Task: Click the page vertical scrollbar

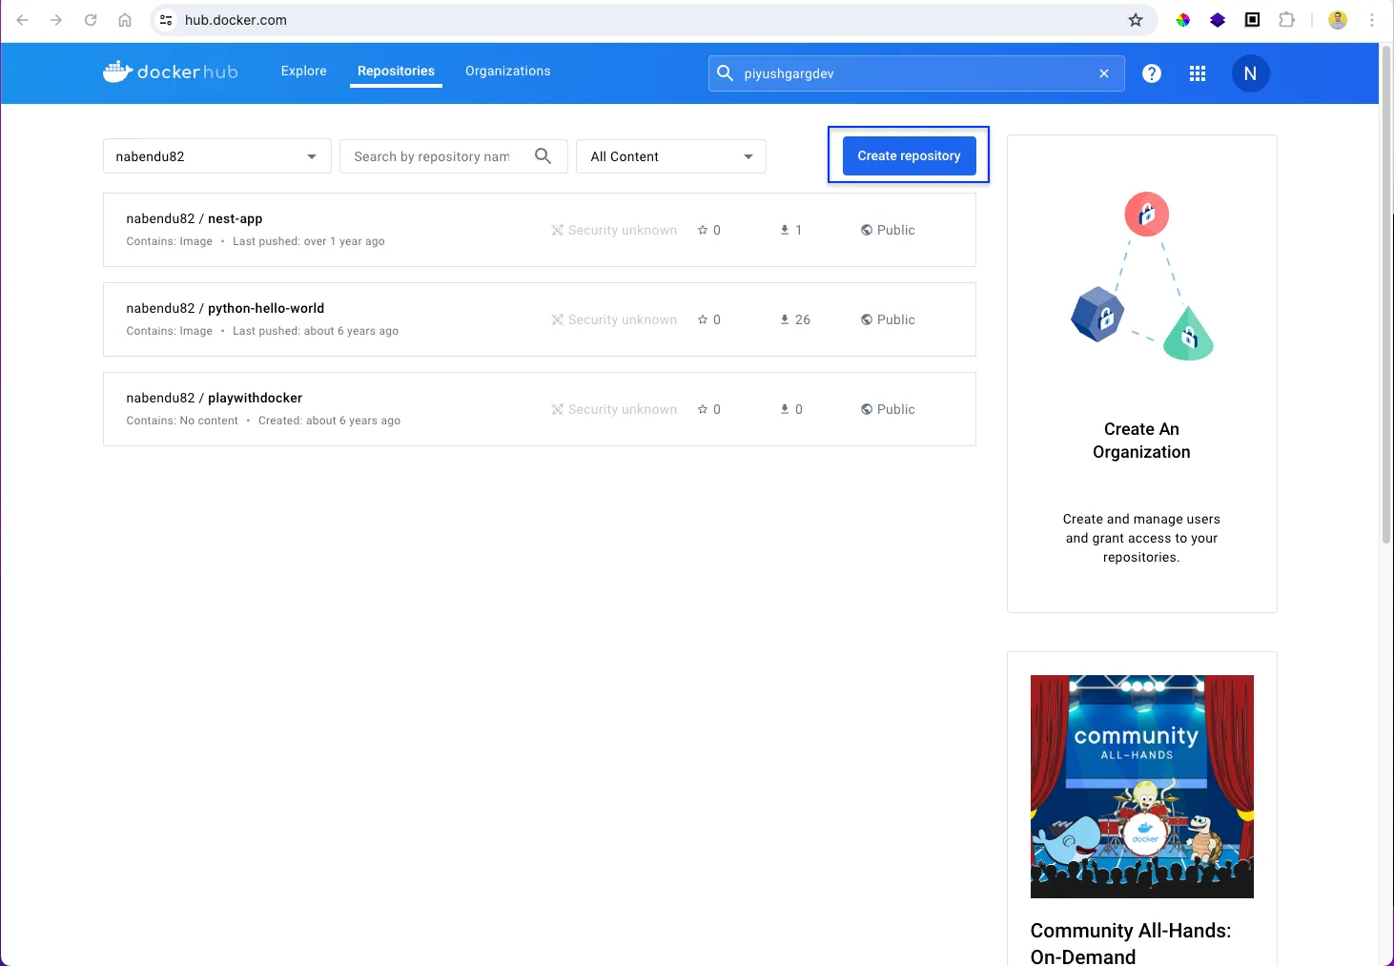Action: point(1386,296)
